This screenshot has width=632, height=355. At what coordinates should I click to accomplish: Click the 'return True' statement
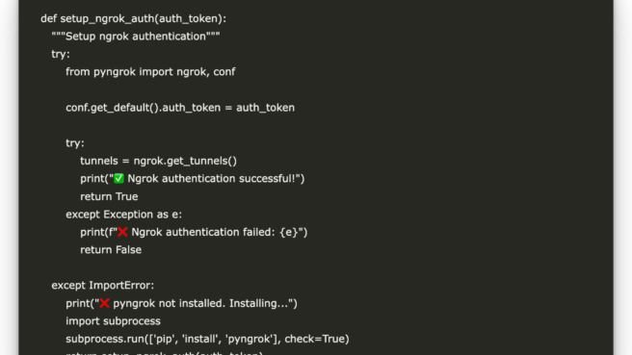109,196
